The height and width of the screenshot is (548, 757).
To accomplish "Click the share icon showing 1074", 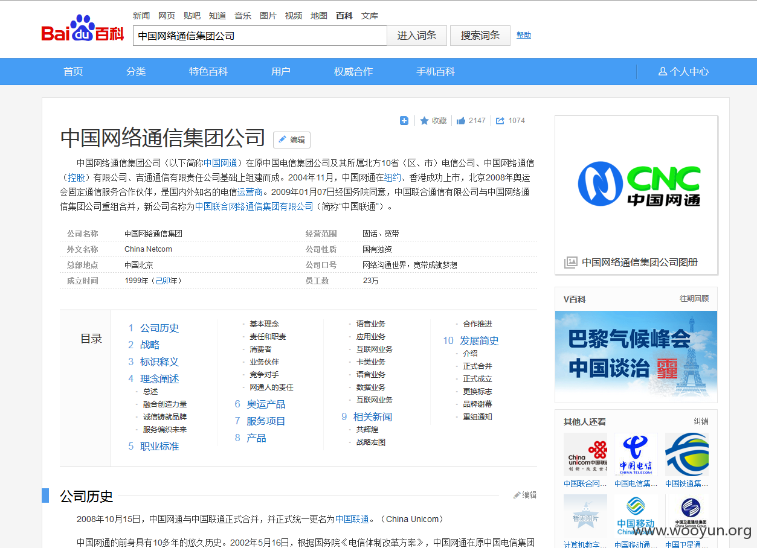I will [x=500, y=121].
